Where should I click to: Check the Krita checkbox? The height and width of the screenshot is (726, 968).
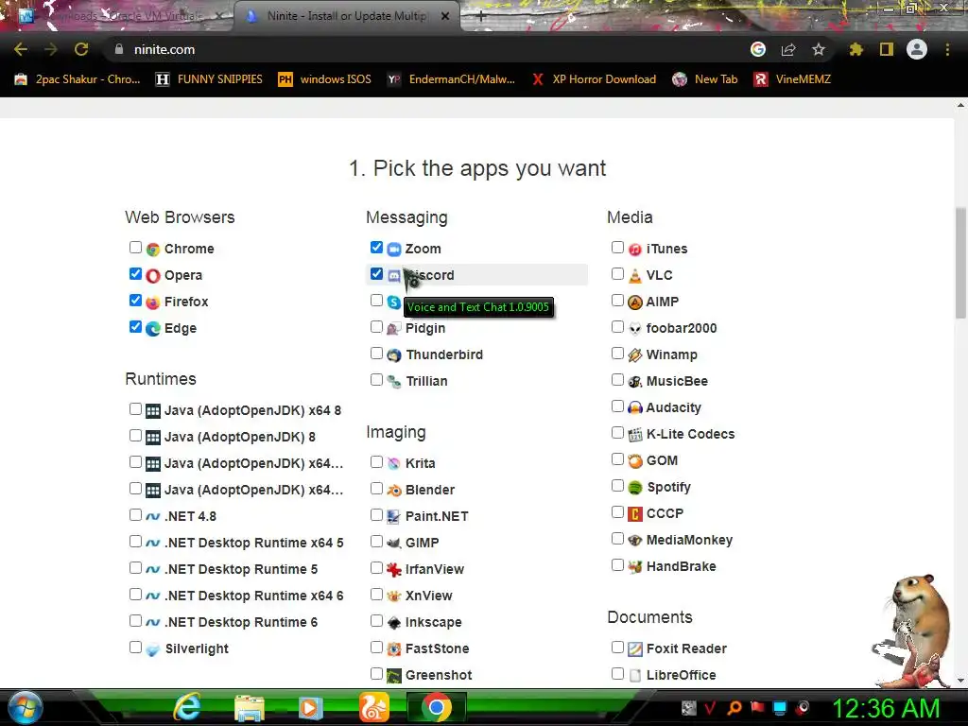pyautogui.click(x=376, y=461)
